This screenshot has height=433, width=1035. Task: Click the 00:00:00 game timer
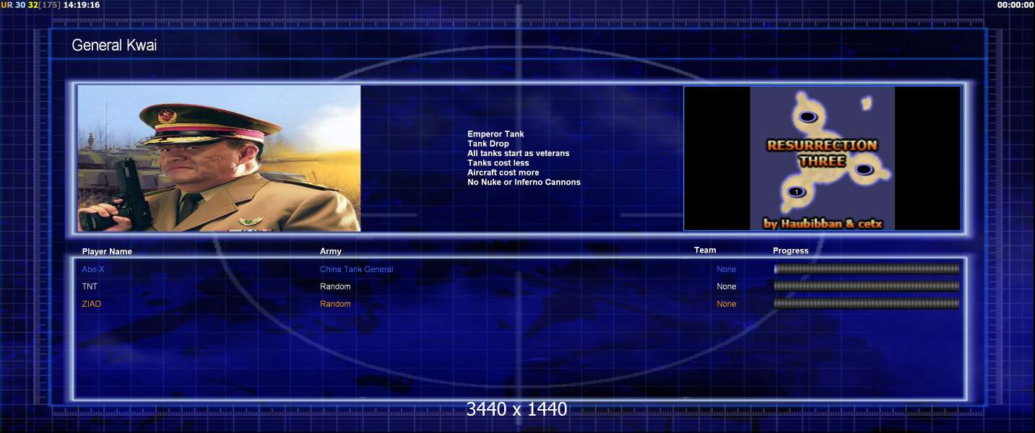point(1015,5)
